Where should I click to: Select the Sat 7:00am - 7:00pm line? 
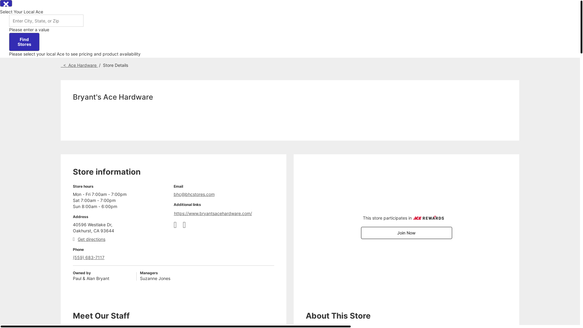94,200
